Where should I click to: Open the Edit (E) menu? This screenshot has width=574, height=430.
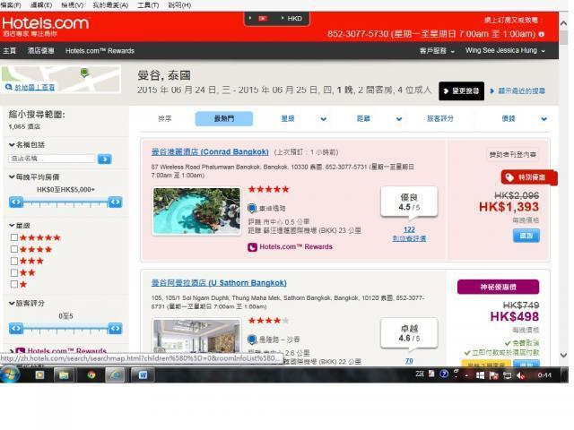click(41, 5)
